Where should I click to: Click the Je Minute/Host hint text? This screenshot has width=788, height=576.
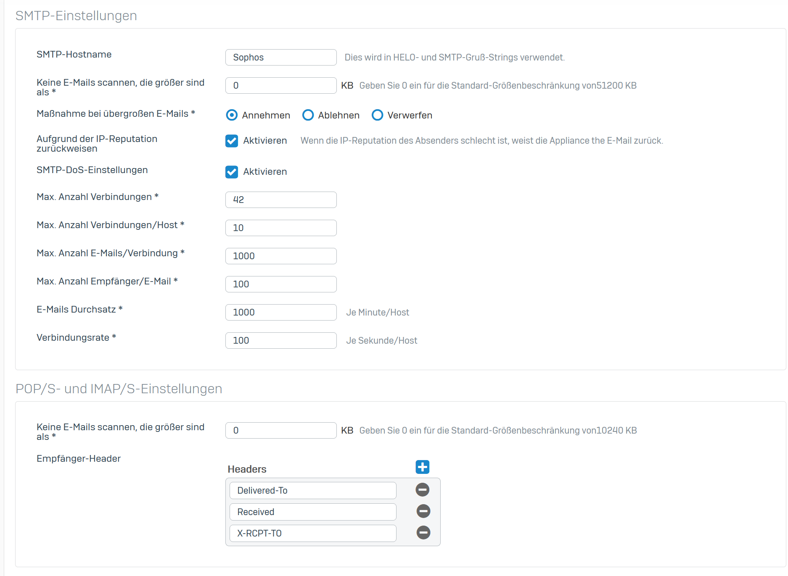tap(378, 313)
